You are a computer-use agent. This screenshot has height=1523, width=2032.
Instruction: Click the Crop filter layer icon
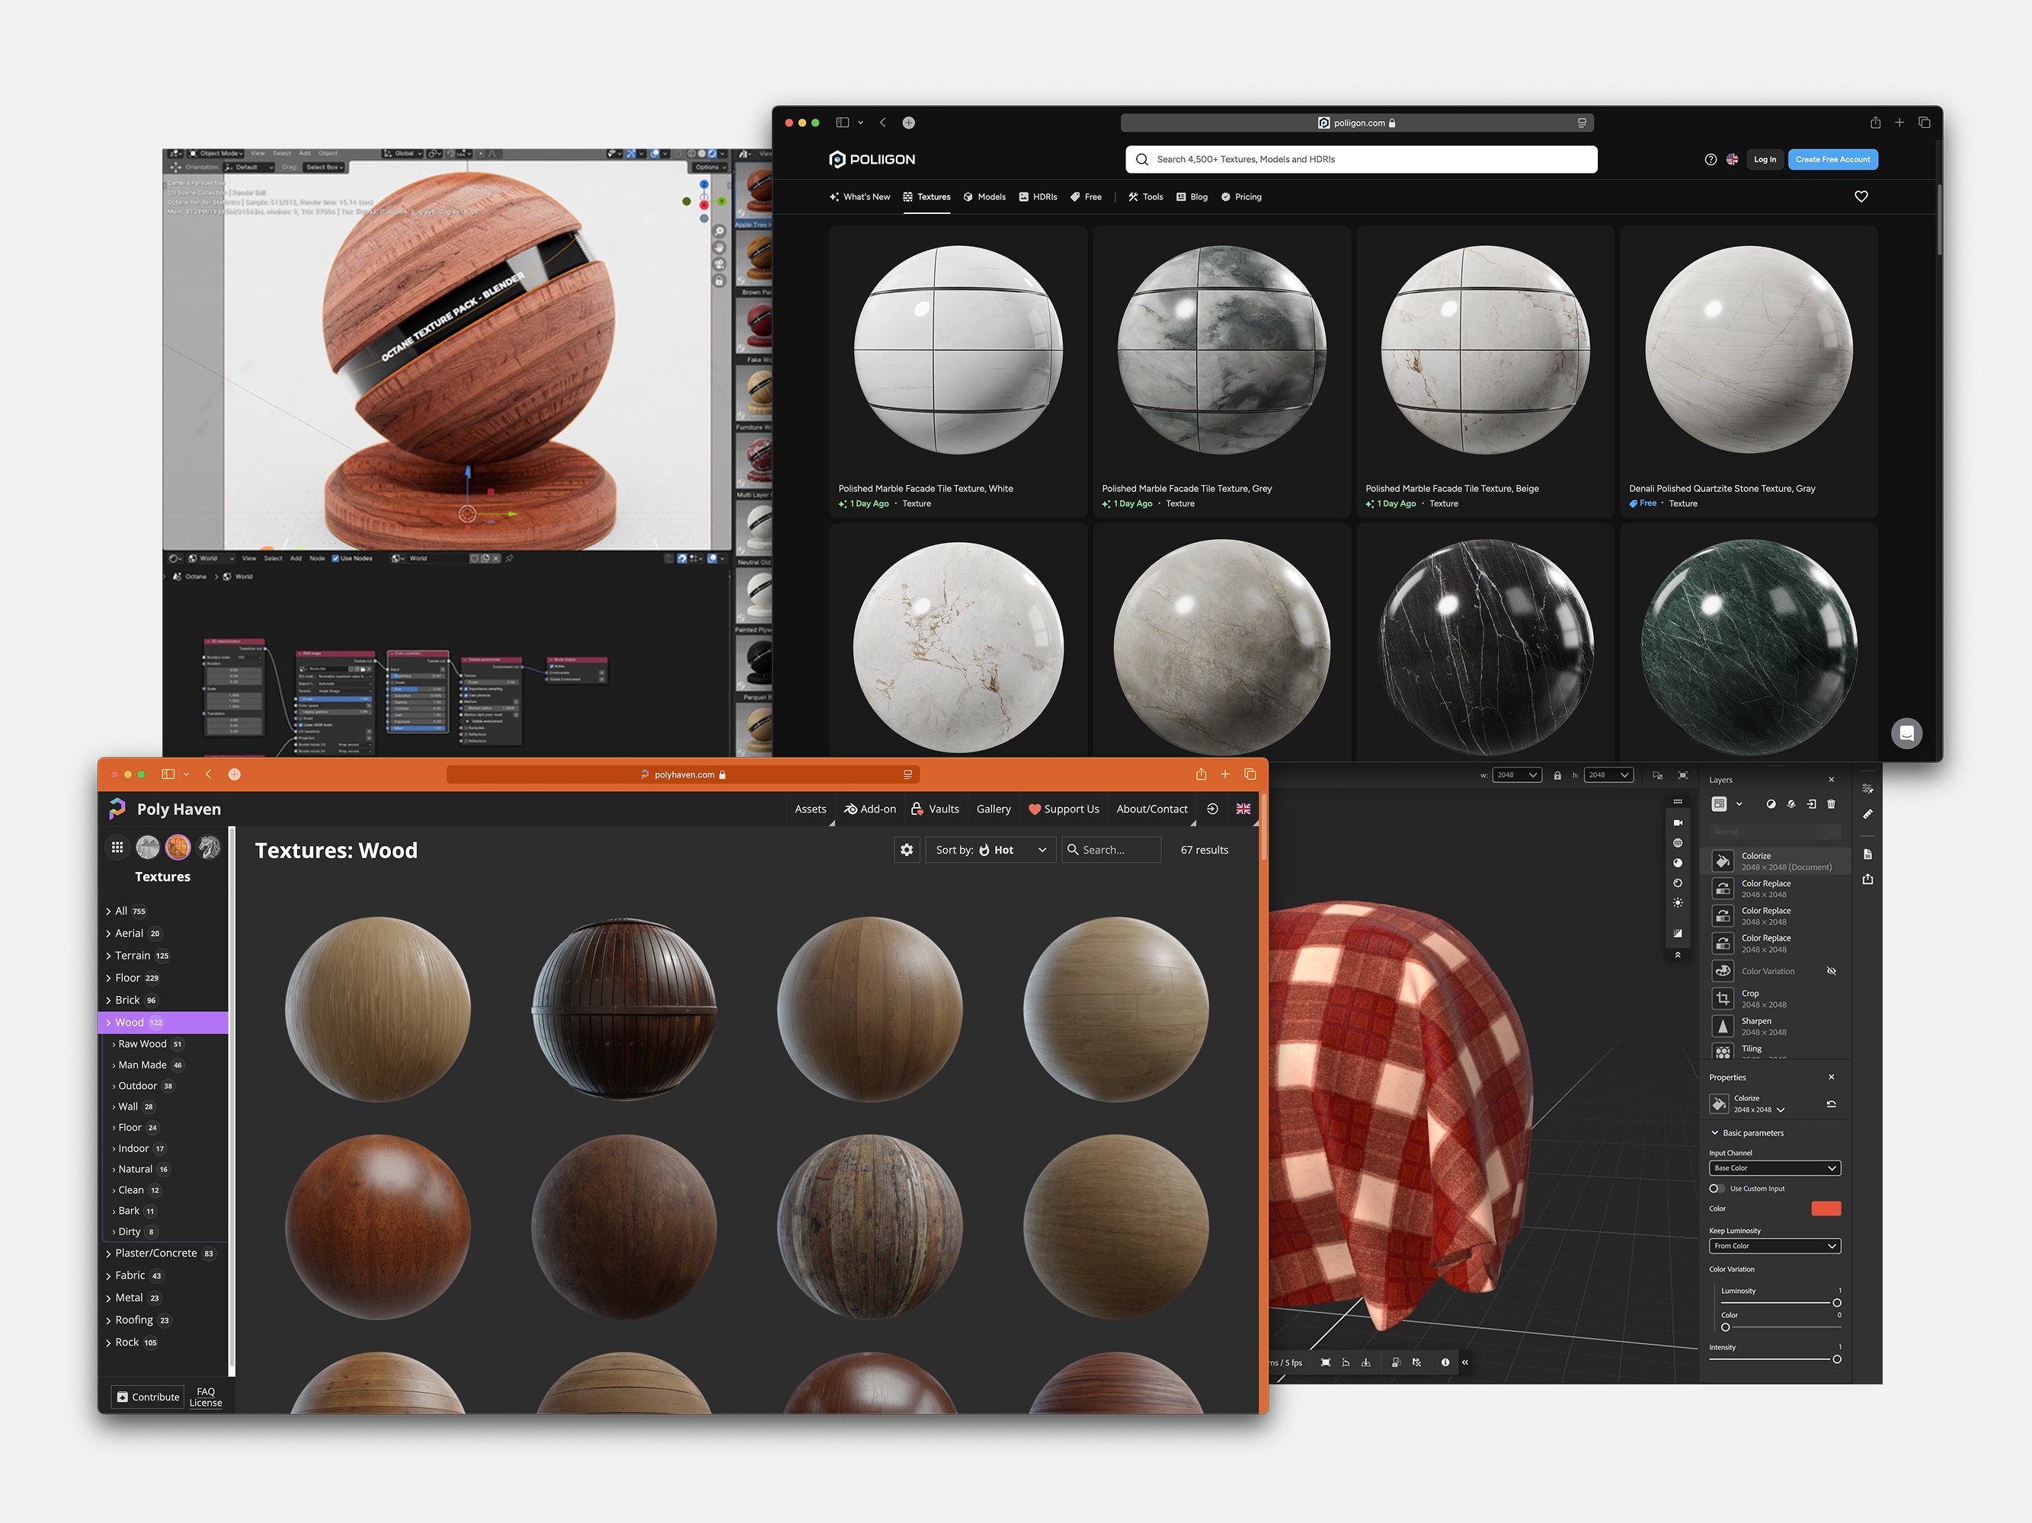tap(1723, 999)
